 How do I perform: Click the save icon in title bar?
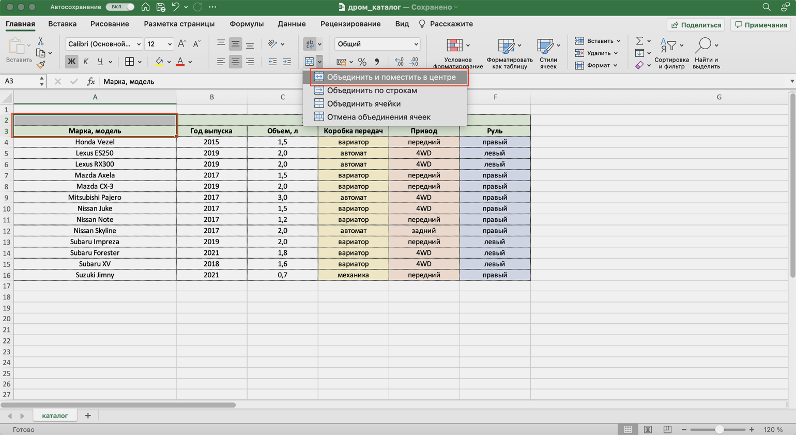[161, 7]
